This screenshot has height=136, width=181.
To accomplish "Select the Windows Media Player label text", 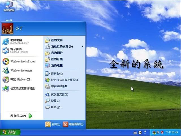I will click(23, 61).
